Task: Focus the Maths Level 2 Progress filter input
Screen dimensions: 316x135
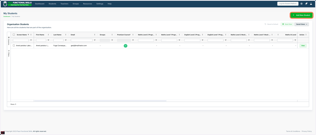Action: point(146,40)
